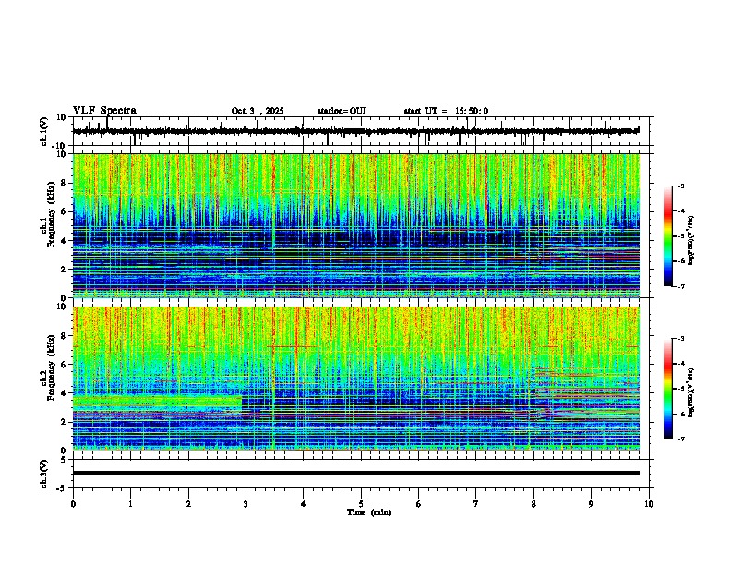Click the flat ch.3 voltage trace line

[356, 473]
